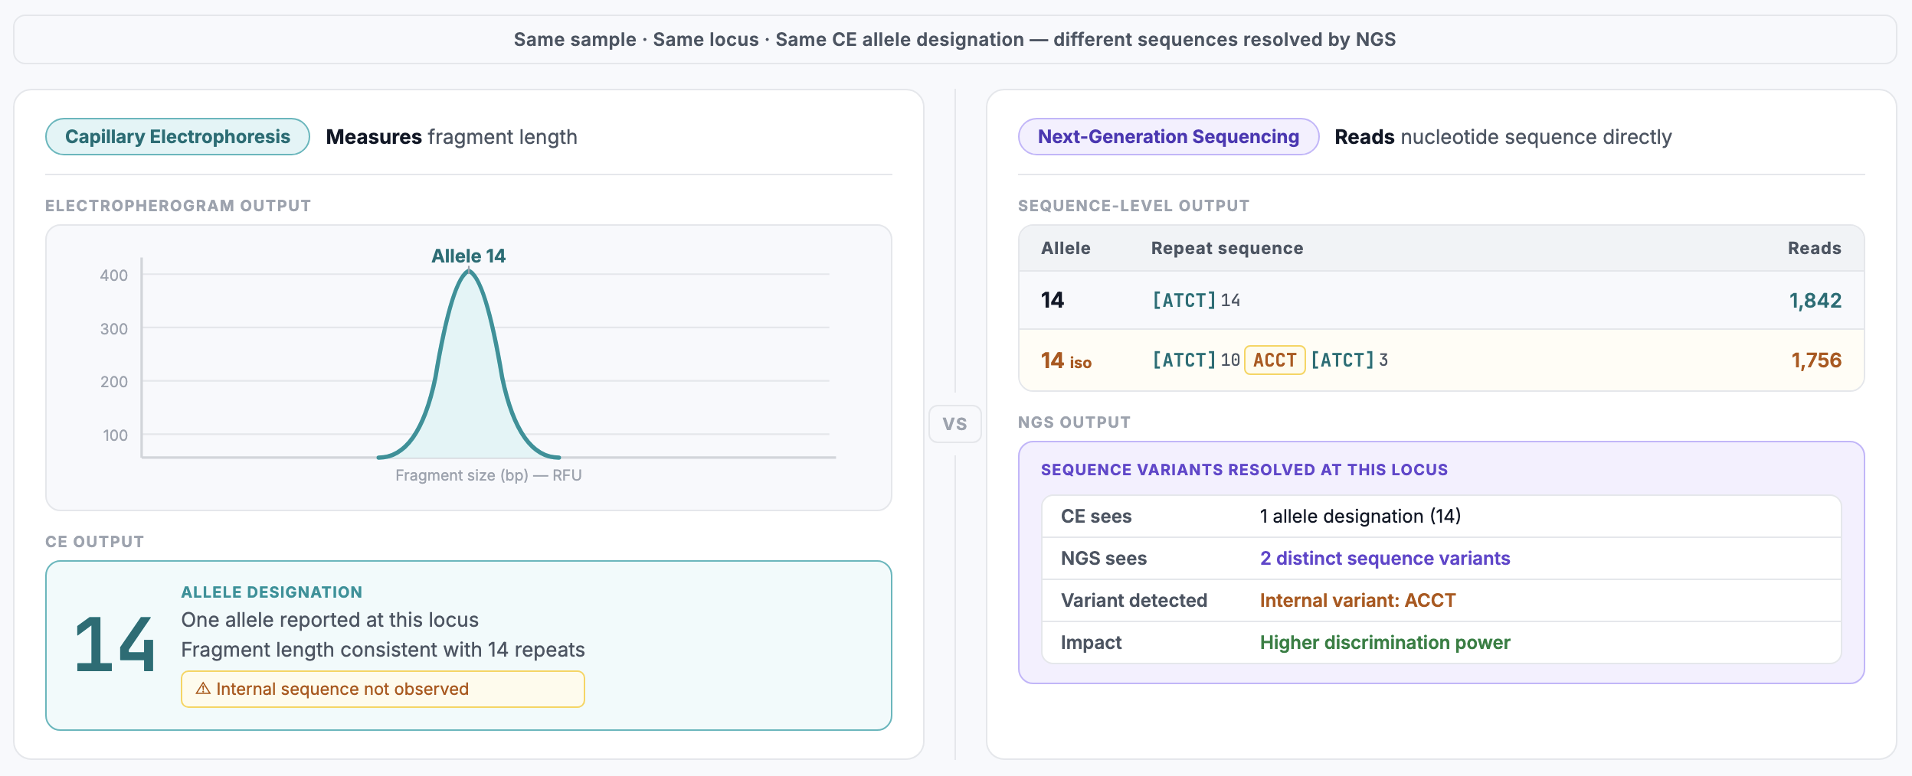Click the 'Reads' column header

[1814, 248]
